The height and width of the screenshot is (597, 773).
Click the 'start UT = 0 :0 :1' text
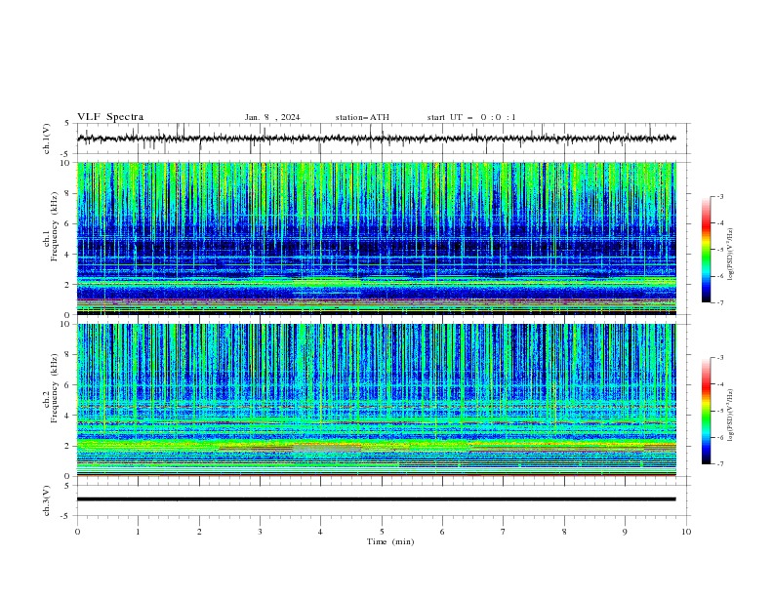471,117
